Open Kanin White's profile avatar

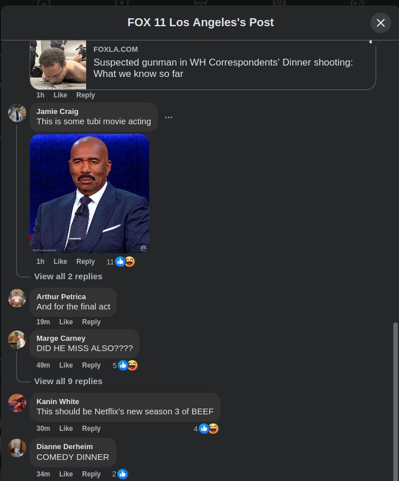point(17,403)
